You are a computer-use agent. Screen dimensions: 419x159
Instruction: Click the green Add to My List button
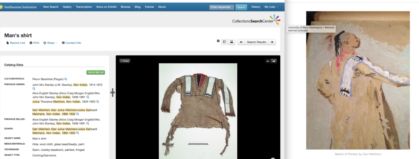click(x=96, y=72)
